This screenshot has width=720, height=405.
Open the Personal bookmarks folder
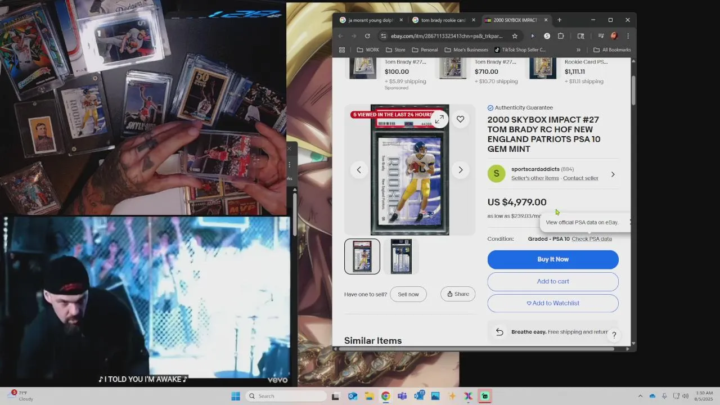[425, 49]
